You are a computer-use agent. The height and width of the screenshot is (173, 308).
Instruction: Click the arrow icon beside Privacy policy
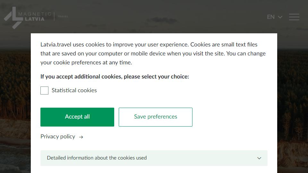pyautogui.click(x=81, y=137)
